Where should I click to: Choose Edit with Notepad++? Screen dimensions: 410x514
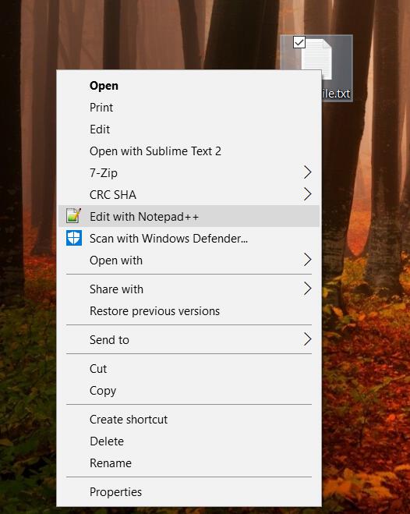pos(189,216)
